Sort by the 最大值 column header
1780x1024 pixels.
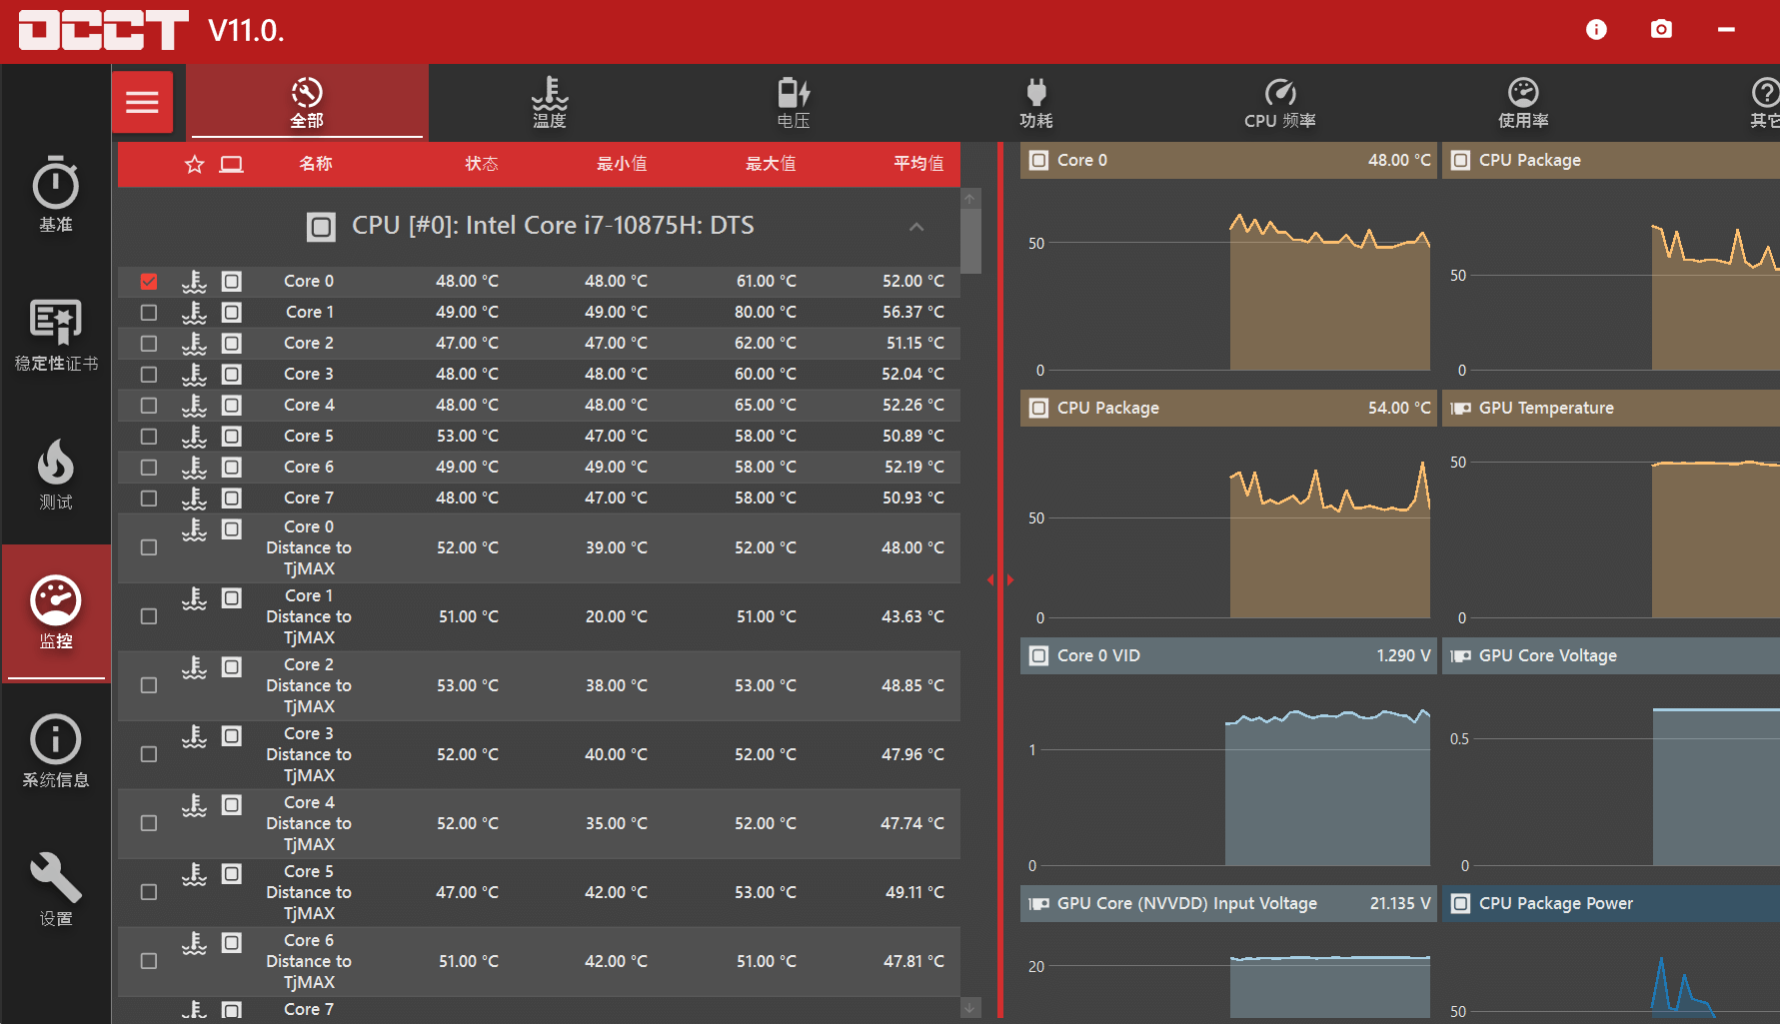click(771, 164)
